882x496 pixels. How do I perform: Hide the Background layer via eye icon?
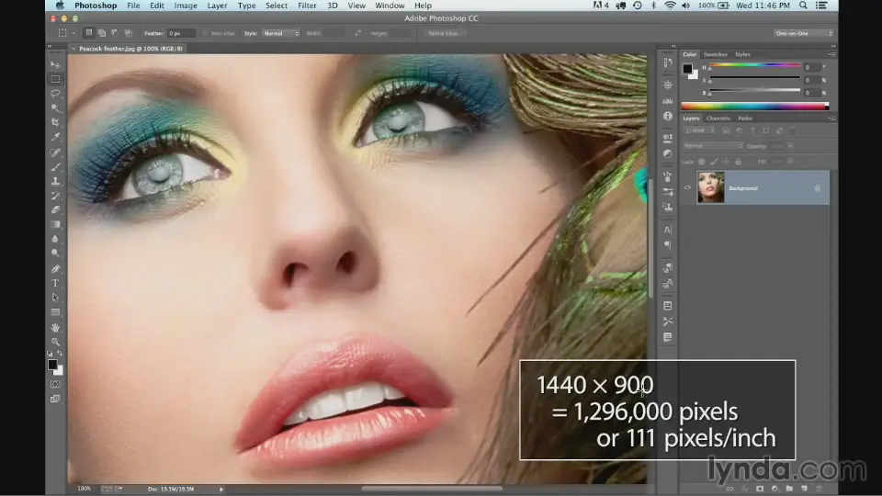(687, 187)
